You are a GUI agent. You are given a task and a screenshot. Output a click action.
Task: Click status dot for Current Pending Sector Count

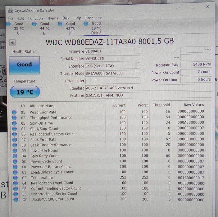pos(16,189)
